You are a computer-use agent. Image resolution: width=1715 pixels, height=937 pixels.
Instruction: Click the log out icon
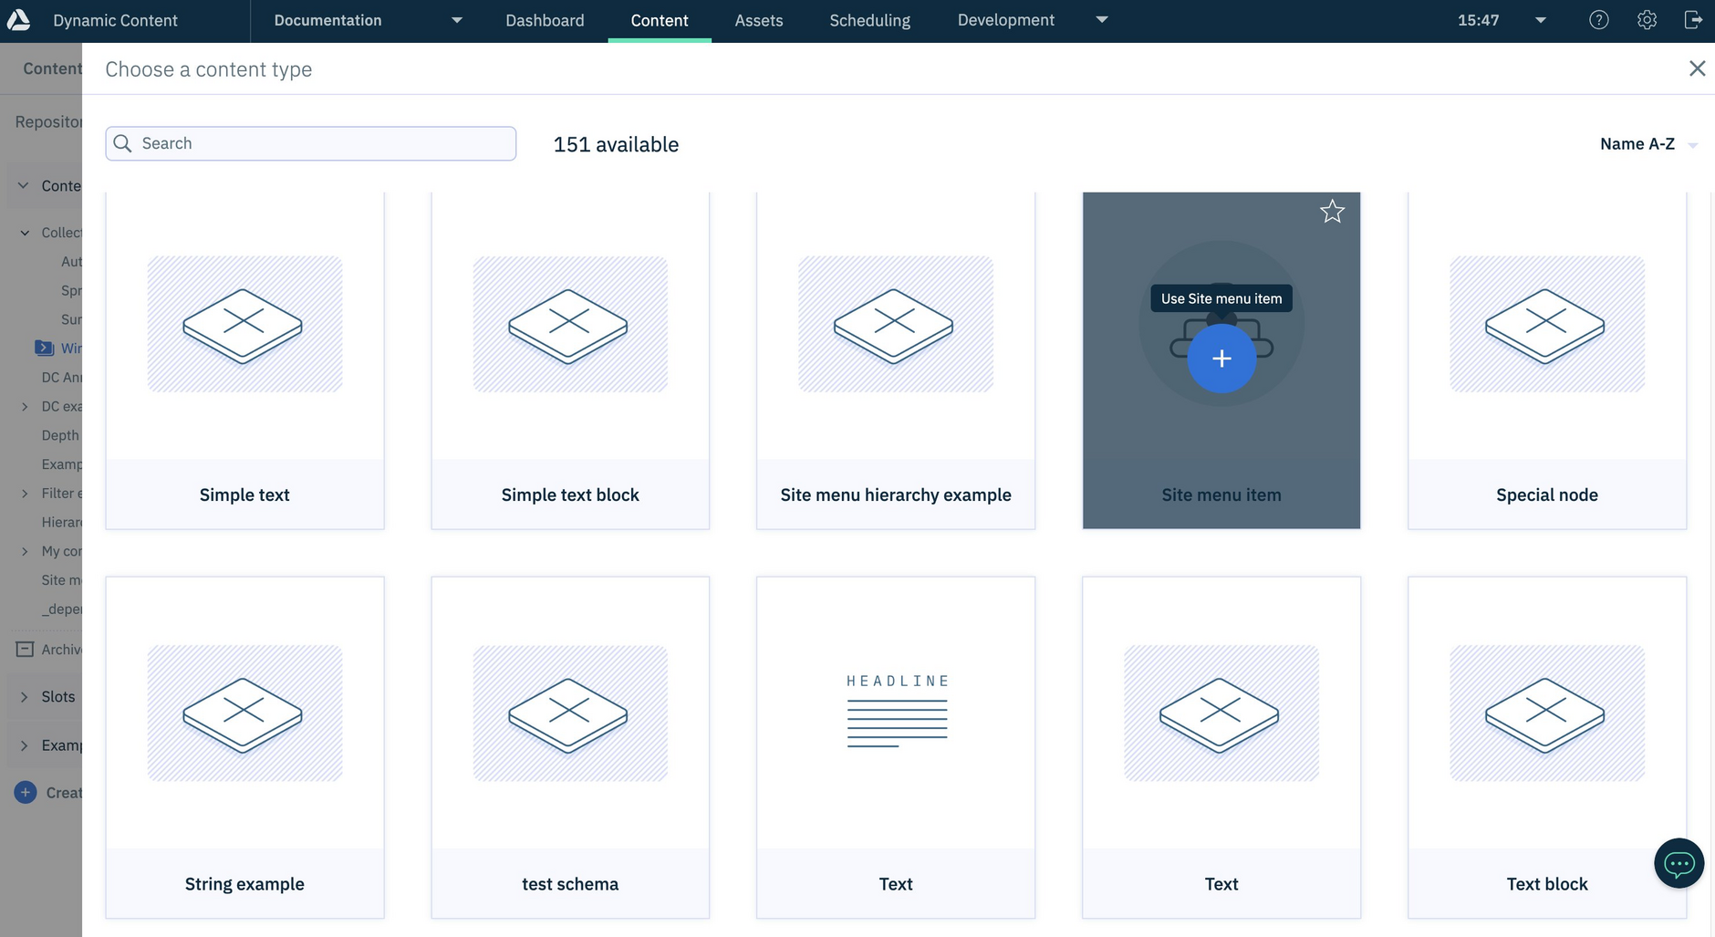[1693, 20]
